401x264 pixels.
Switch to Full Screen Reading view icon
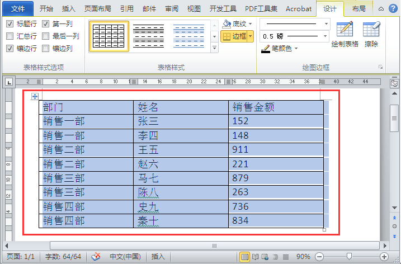point(255,257)
